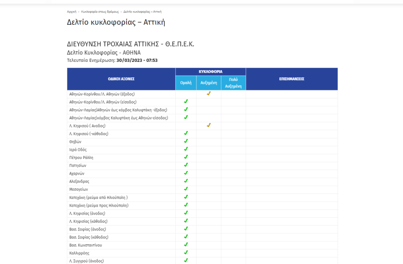Click the orange checkmark for Λ. Κηφισού (Άνοδος)

(209, 125)
